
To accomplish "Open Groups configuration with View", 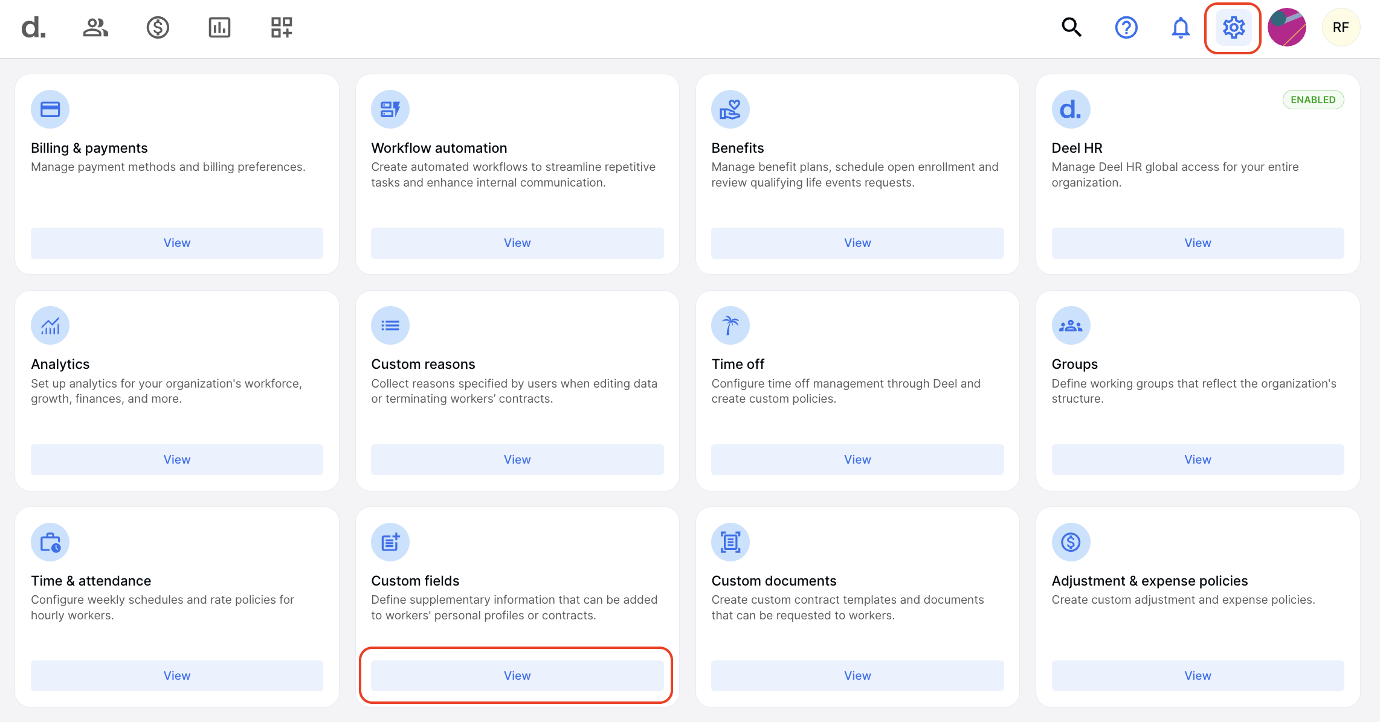I will point(1197,459).
